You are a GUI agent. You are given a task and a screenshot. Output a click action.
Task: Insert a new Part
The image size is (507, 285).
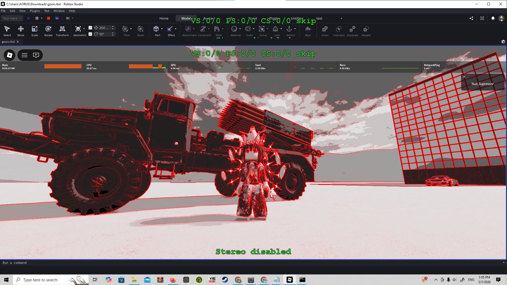click(x=156, y=29)
